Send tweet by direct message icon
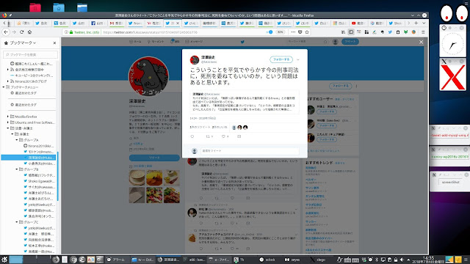Viewport: 470px width, 264px height. tap(239, 136)
